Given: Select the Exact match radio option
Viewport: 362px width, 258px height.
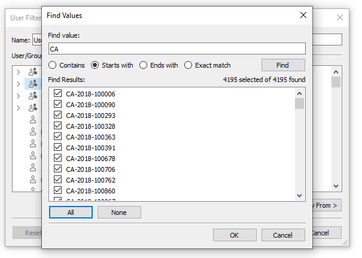Looking at the screenshot, I should [x=188, y=65].
